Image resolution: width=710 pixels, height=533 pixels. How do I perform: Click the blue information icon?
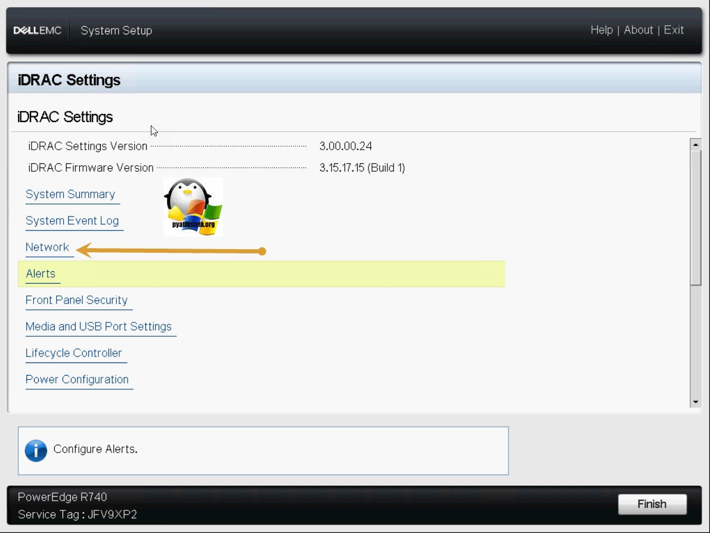tap(36, 451)
